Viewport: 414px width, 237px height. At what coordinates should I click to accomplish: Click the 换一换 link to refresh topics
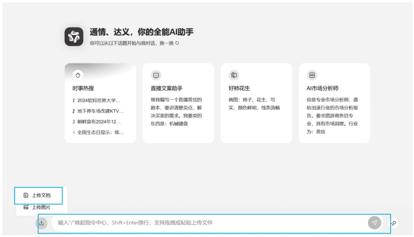[x=166, y=43]
